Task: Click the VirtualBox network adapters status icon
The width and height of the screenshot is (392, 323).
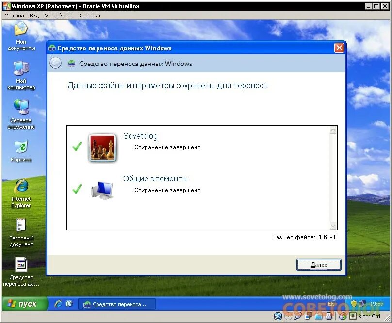Action: point(308,316)
